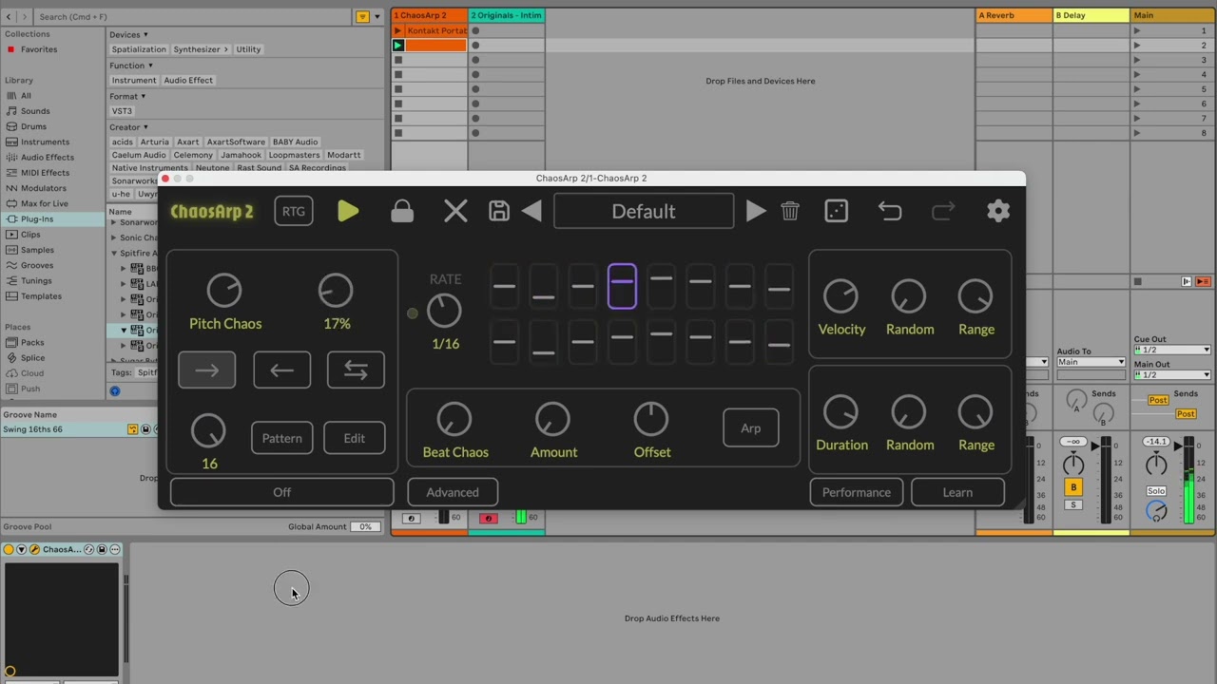Click the X clear icon in ChaosArp toolbar
This screenshot has height=684, width=1217.
(455, 211)
